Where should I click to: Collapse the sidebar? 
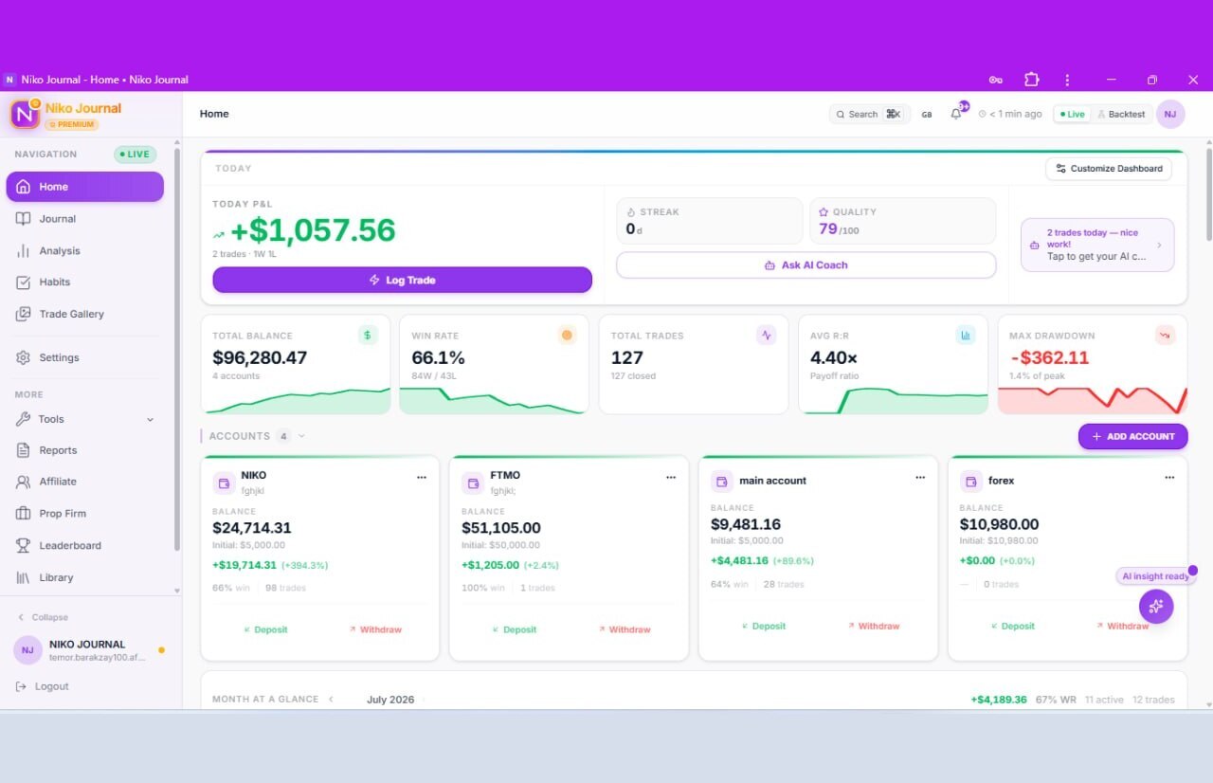44,617
